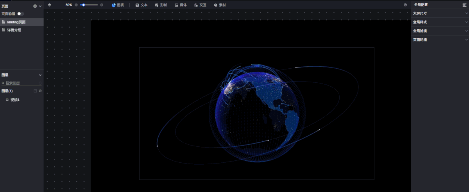Click the collapse-all box icon beside 图层(1)
This screenshot has height=192, width=469.
tap(35, 91)
